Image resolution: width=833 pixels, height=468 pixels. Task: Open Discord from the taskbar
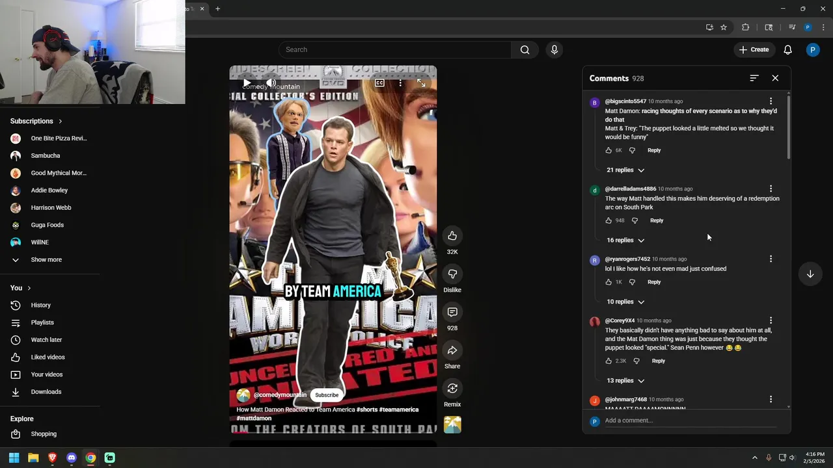point(72,458)
